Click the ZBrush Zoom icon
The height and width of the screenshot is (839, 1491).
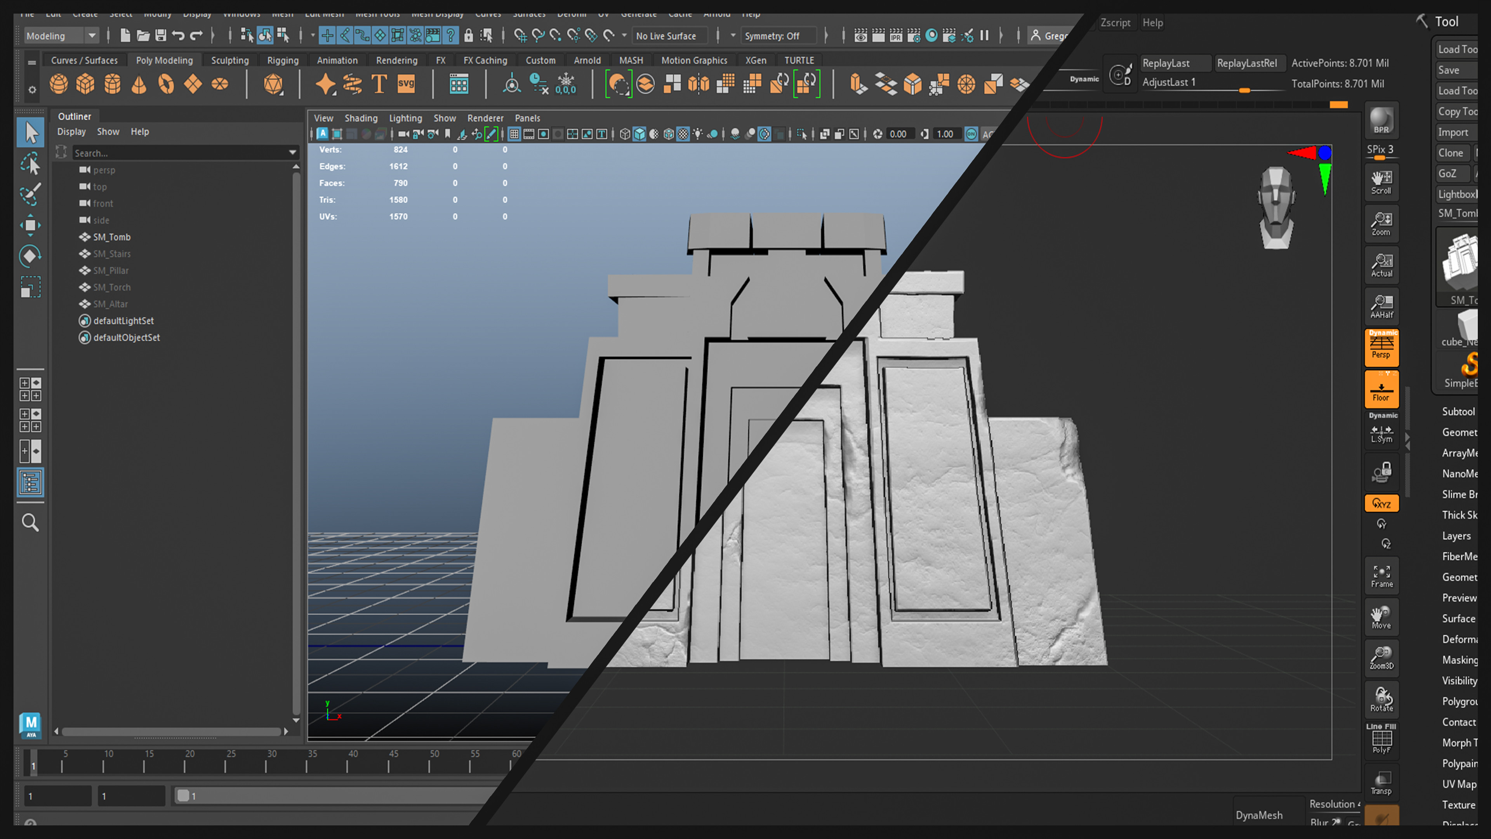click(x=1382, y=223)
